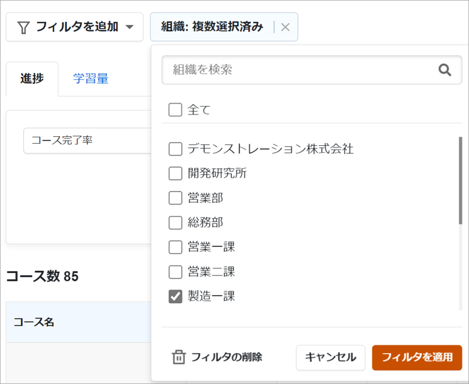The image size is (469, 384).
Task: Switch to the 進捗 tab
Action: point(32,79)
